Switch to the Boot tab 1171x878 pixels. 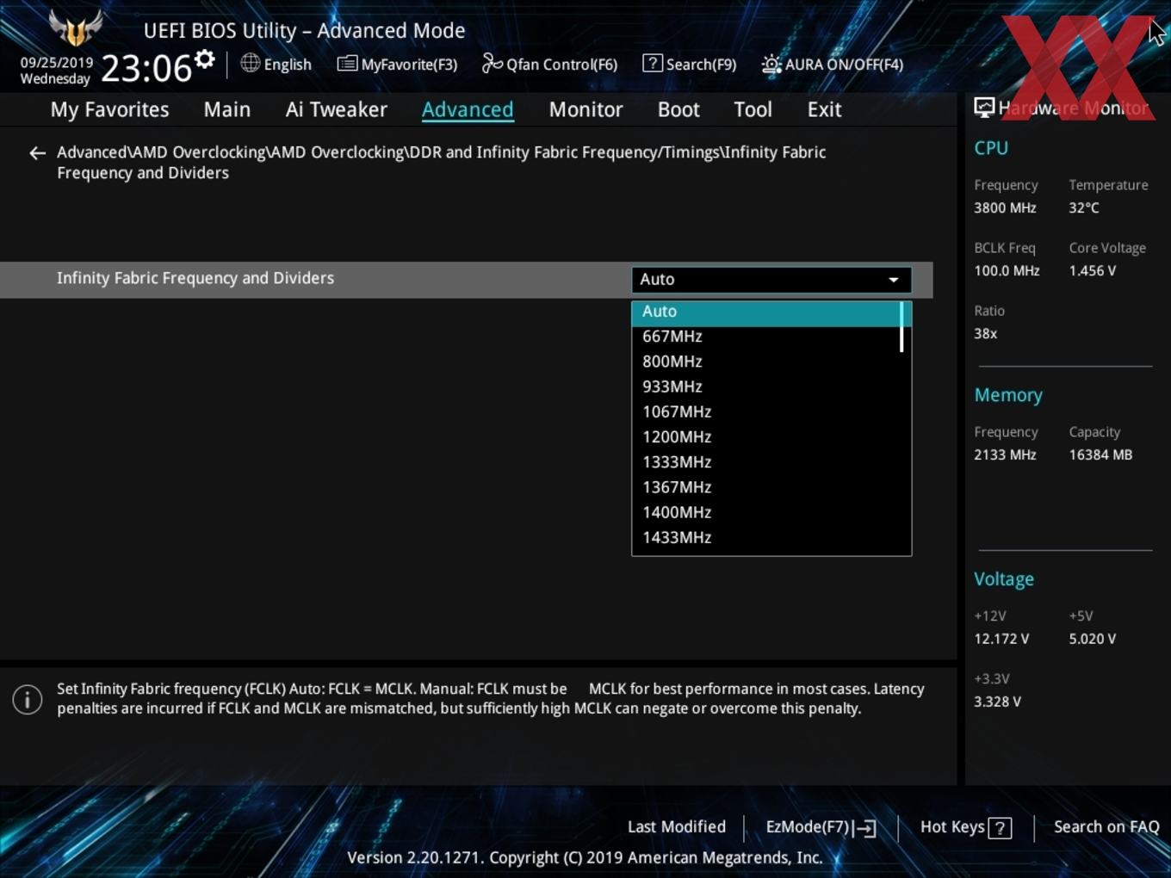(x=678, y=110)
